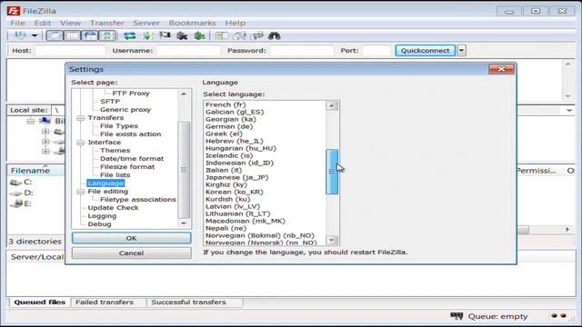Click the Disconnect from server icon
Viewport: 582px width, 327px height.
pos(182,35)
